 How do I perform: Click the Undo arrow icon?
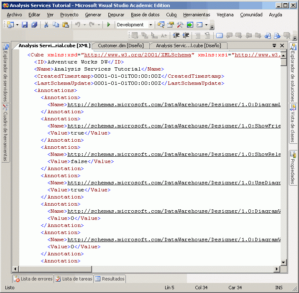pos(78,25)
